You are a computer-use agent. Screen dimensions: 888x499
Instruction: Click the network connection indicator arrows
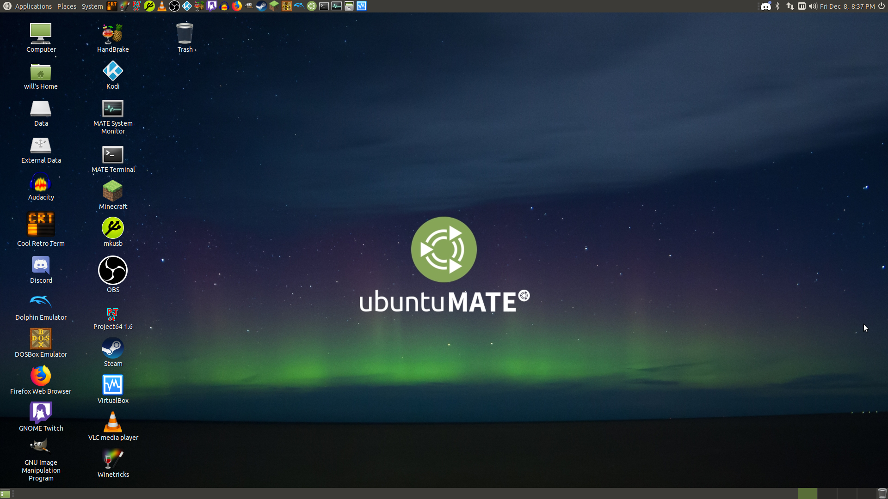click(x=790, y=6)
